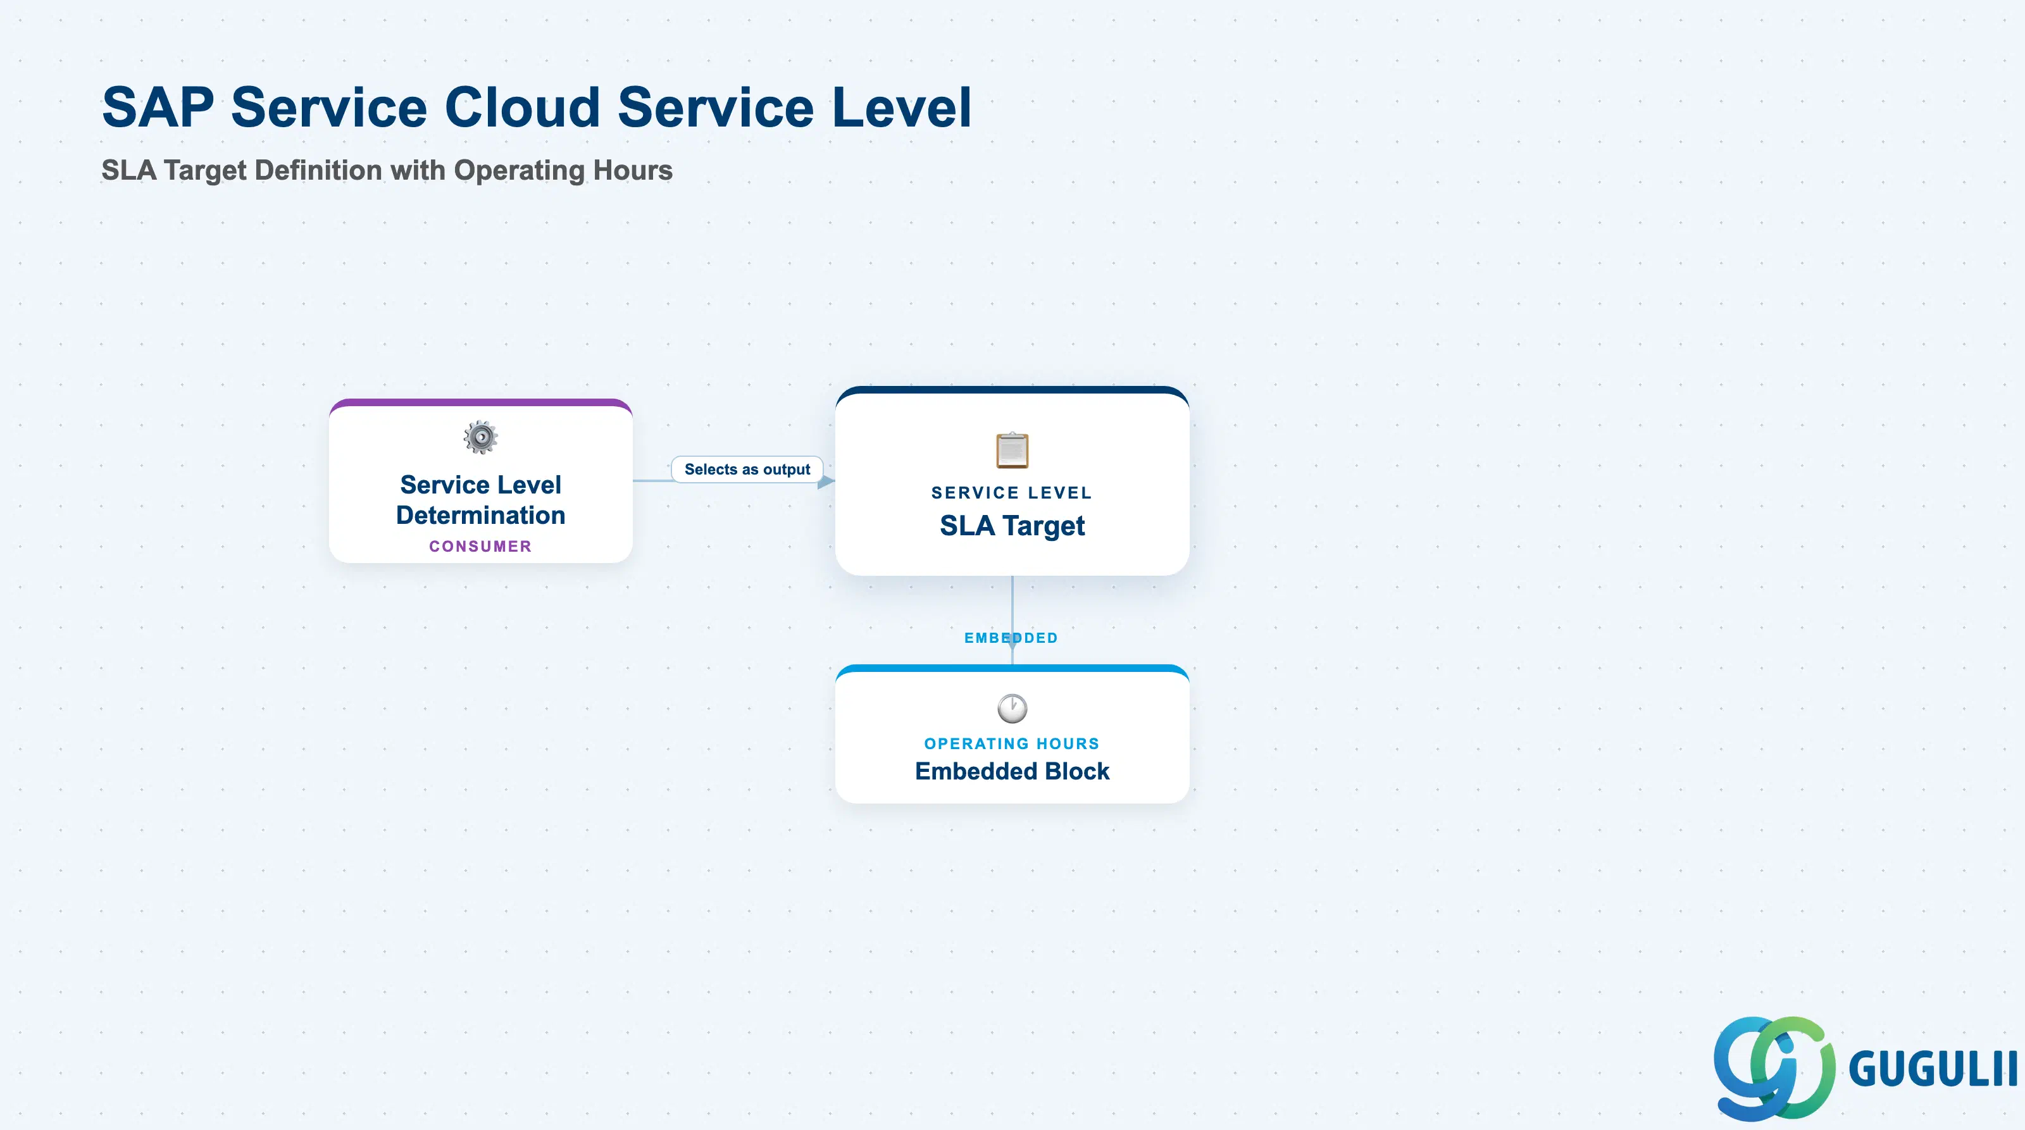Screen dimensions: 2025x1130
Task: Click the CONSUMER label
Action: click(480, 546)
